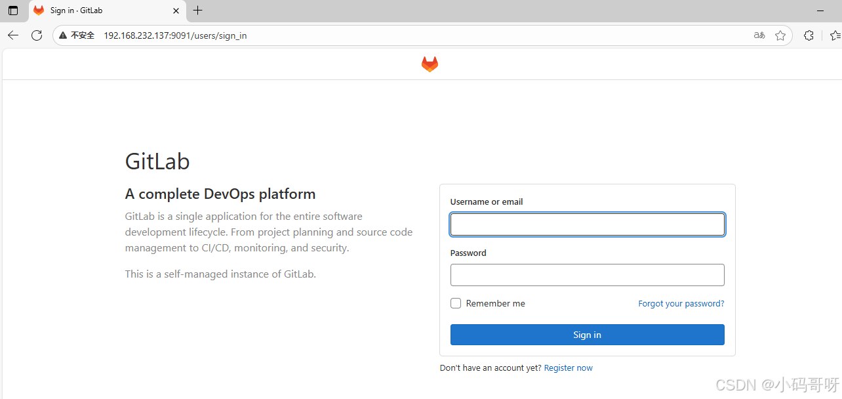
Task: Focus the Username or email field
Action: tap(588, 224)
